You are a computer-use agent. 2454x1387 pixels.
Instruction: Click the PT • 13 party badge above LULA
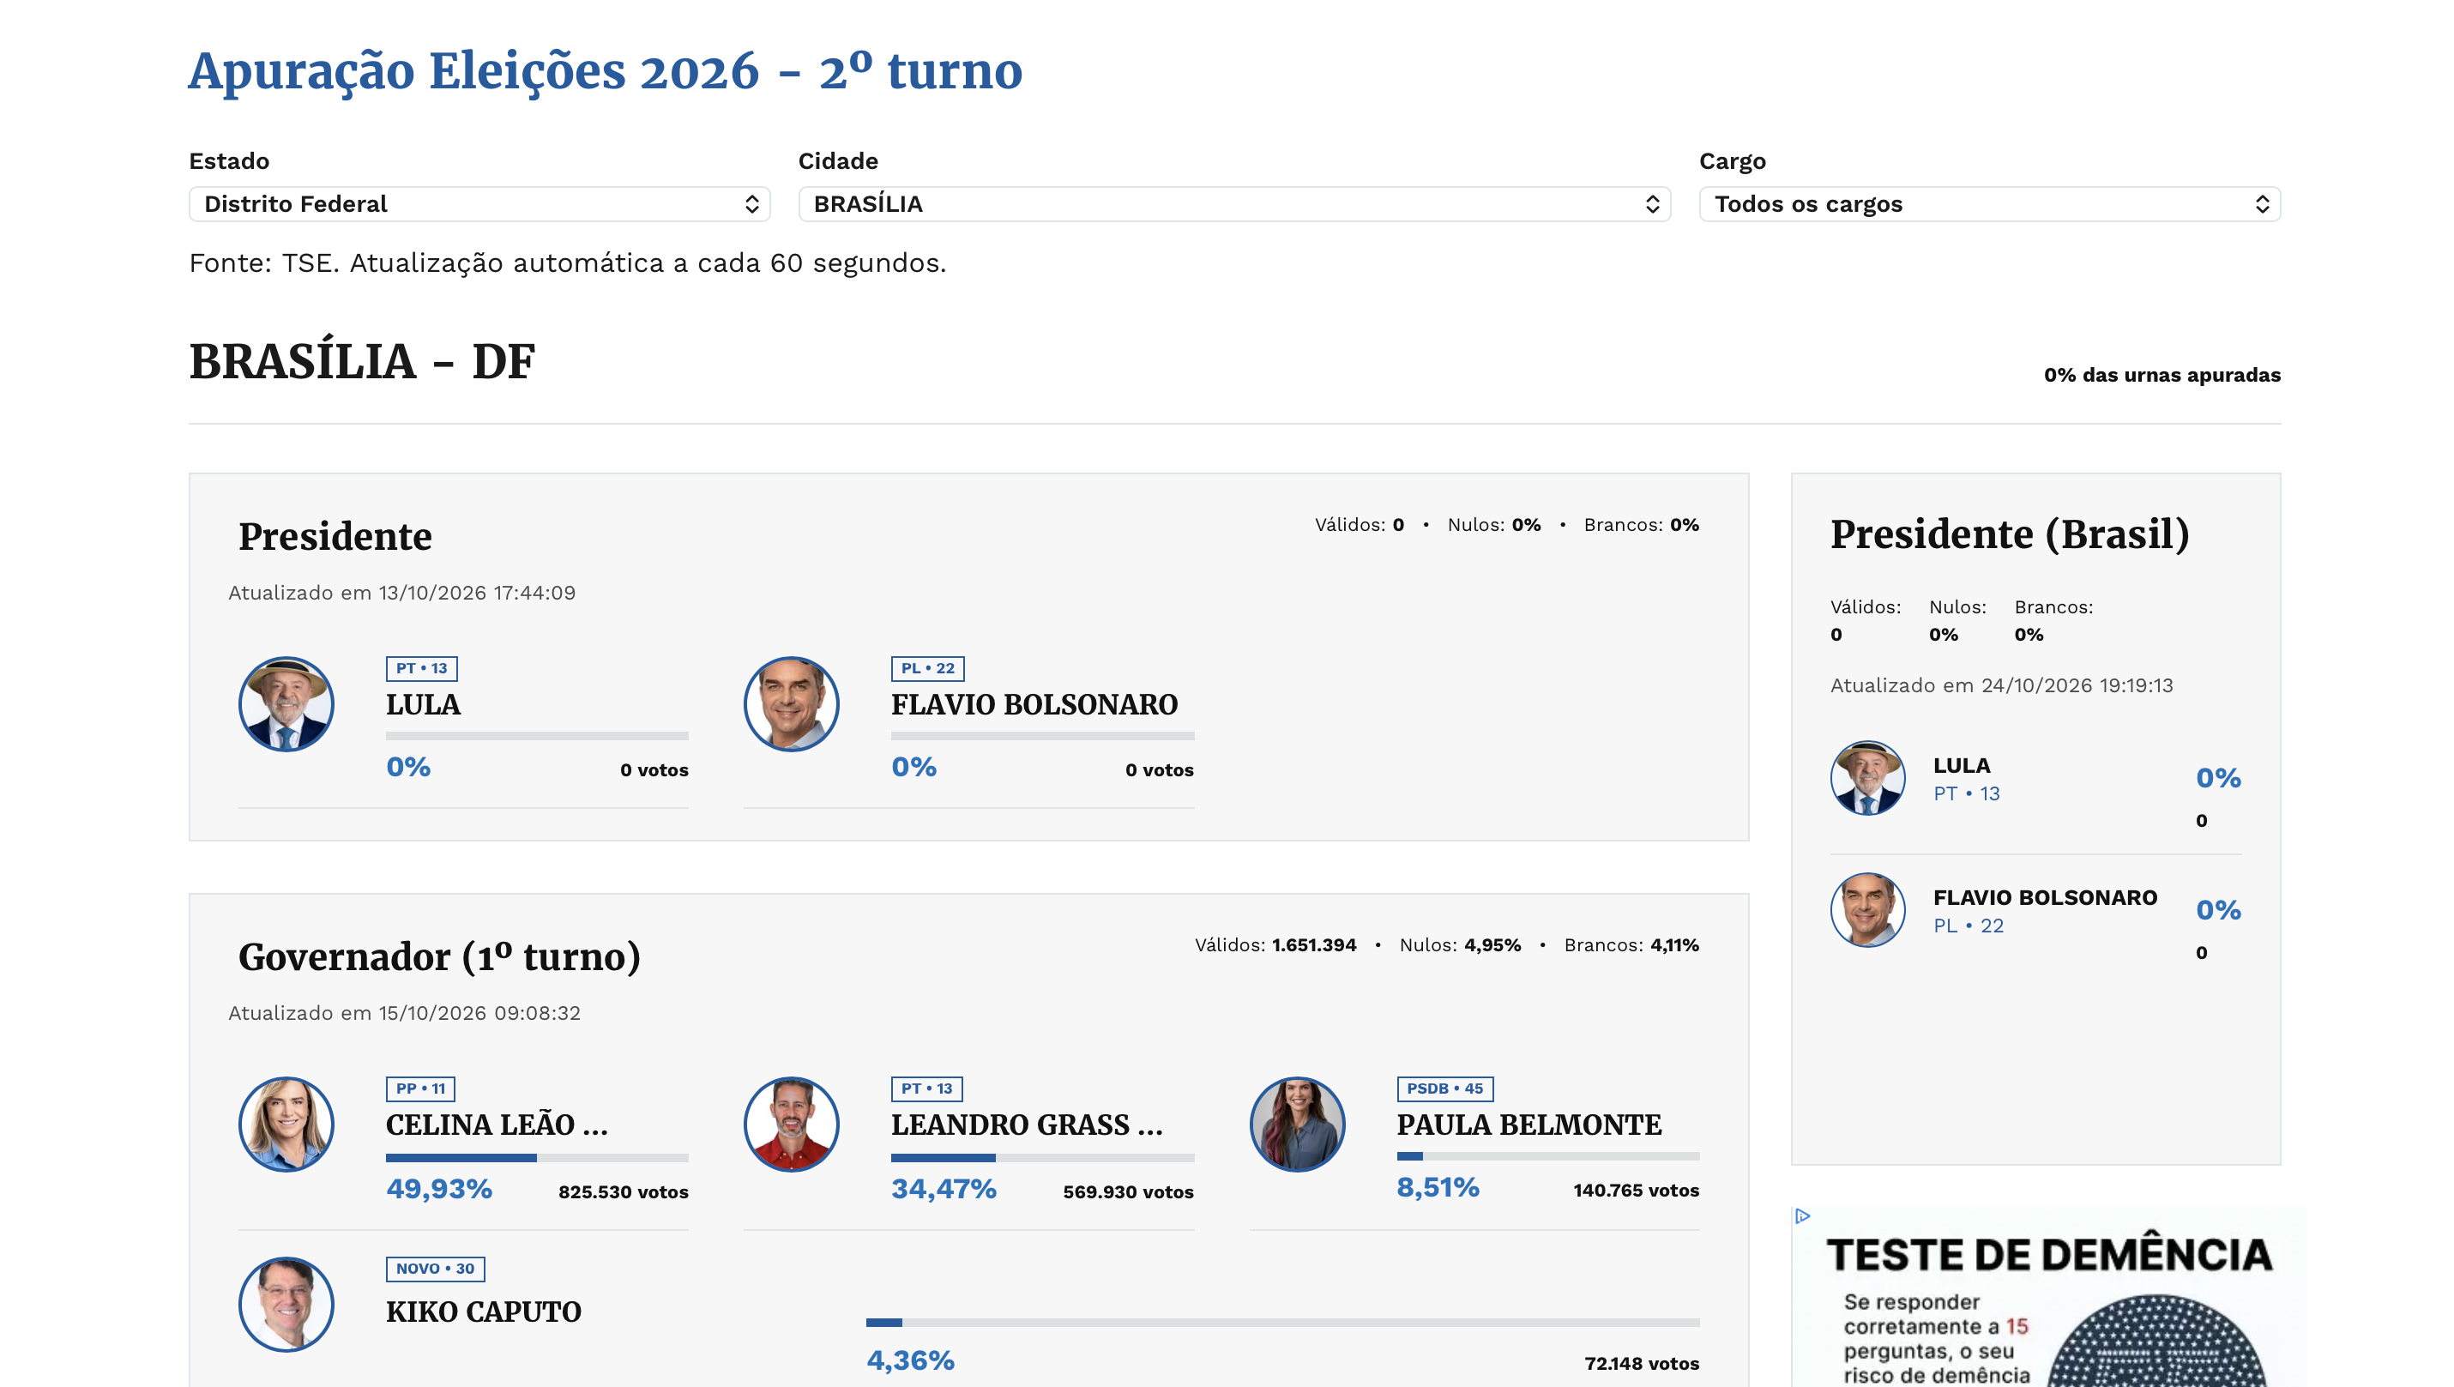(421, 669)
